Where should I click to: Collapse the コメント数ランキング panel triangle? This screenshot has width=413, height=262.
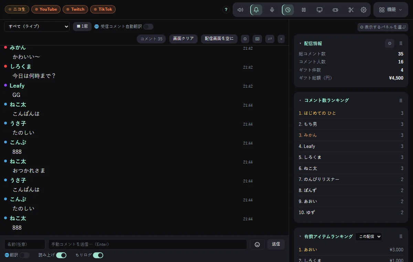[300, 100]
